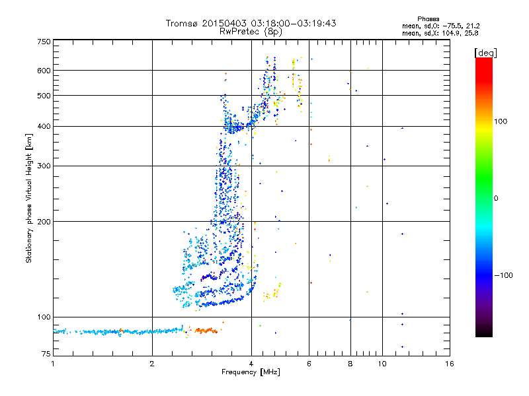Click the x-axis tick label '6'

pos(309,364)
